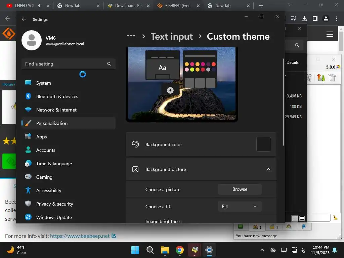Click the Settings content scrollbar
The height and width of the screenshot is (258, 344).
point(284,102)
